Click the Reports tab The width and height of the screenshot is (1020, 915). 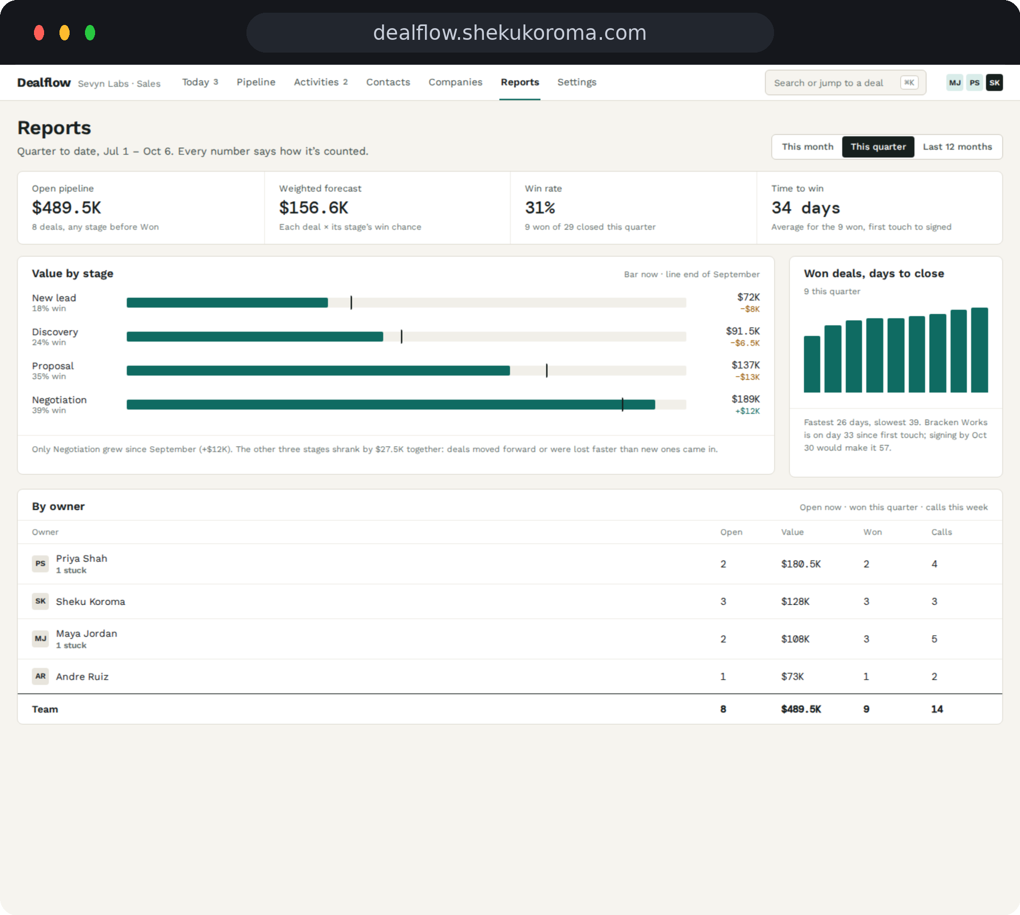click(520, 82)
